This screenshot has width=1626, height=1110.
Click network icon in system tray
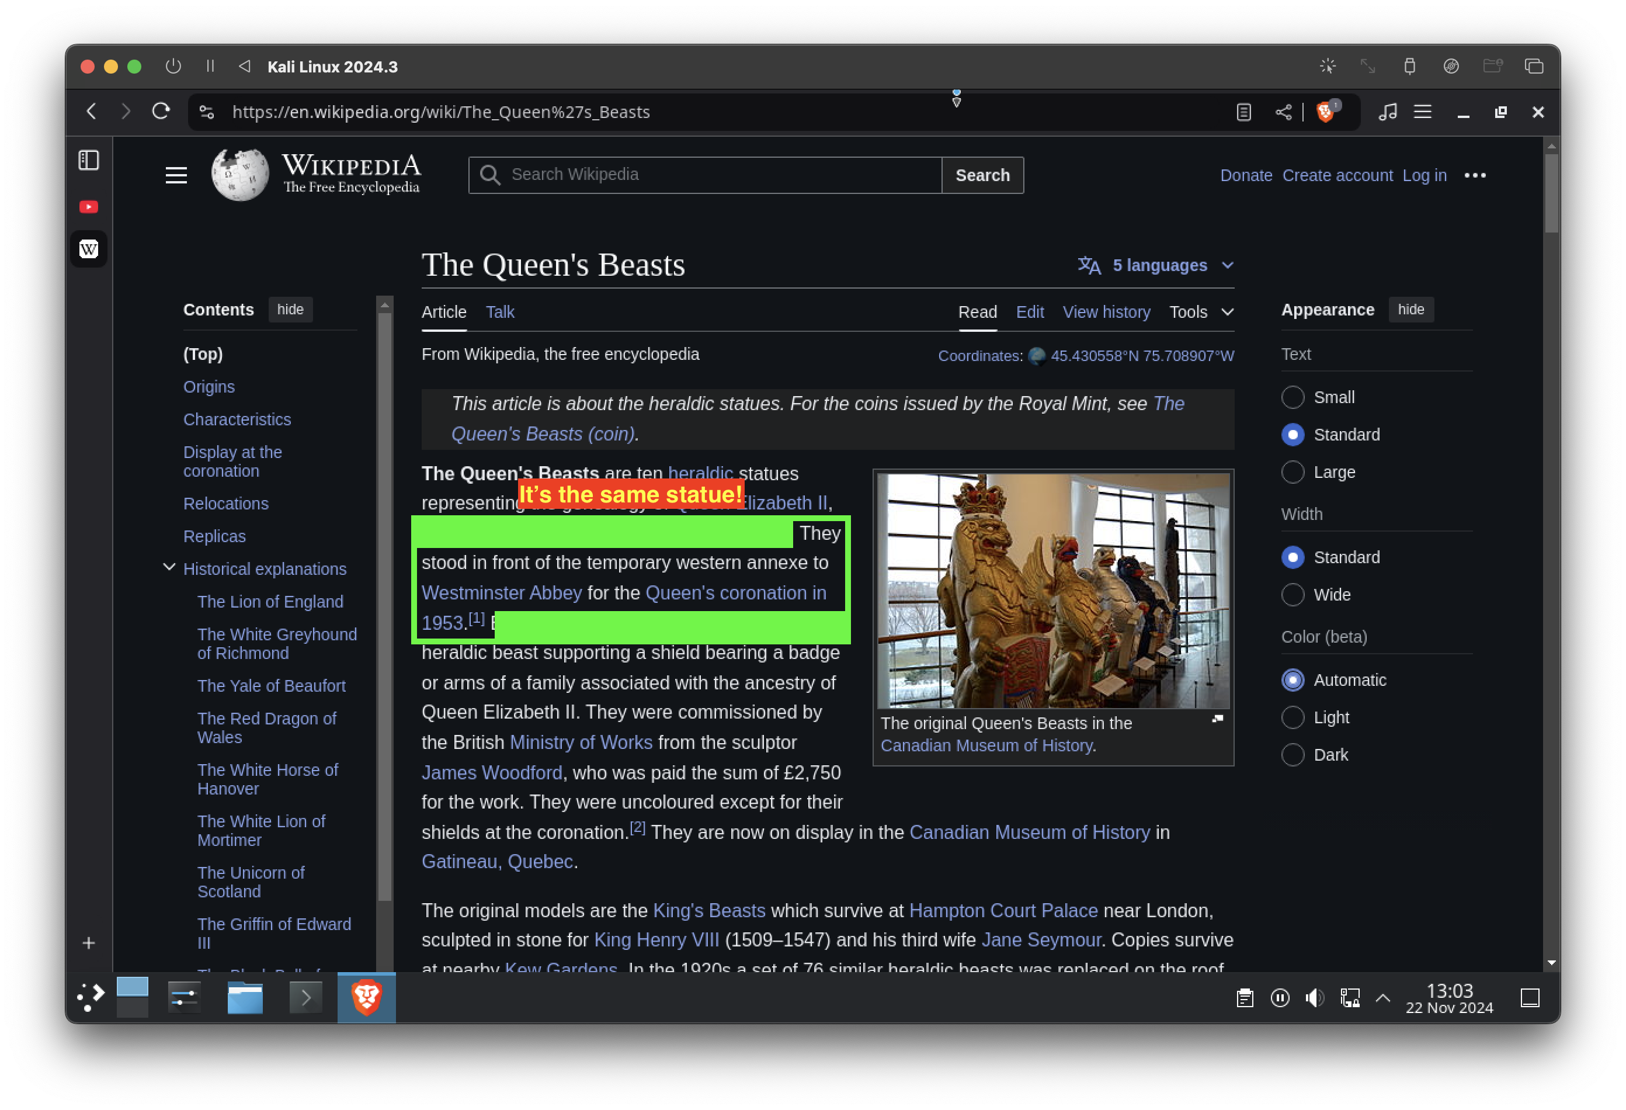1350,997
